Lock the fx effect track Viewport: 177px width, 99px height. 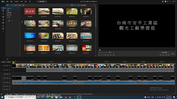pyautogui.click(x=9, y=74)
